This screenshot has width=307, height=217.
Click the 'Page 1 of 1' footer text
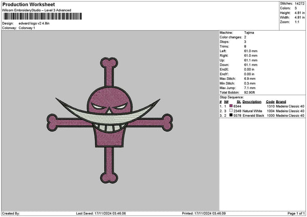(x=296, y=213)
